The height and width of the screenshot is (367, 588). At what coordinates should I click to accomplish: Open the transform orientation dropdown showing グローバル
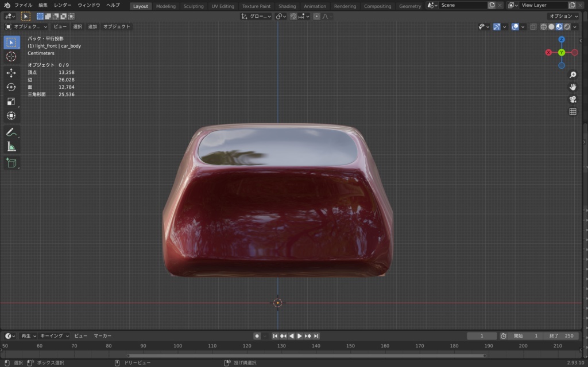coord(260,16)
